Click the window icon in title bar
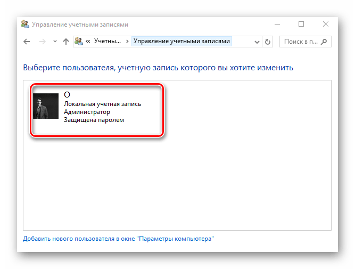The width and height of the screenshot is (355, 269). [24, 25]
